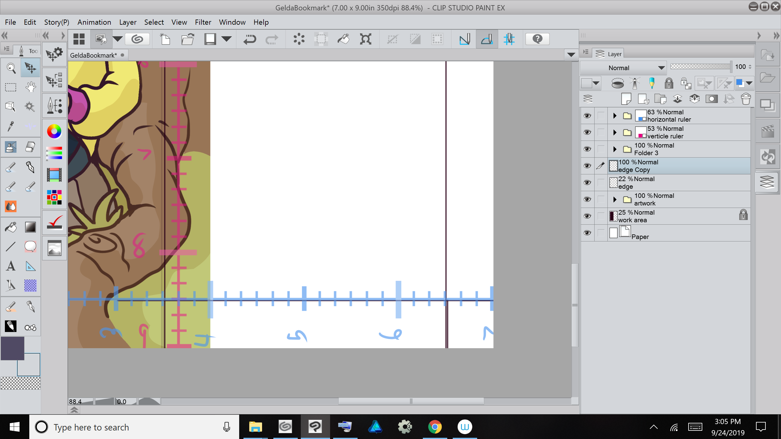The height and width of the screenshot is (439, 781).
Task: Open the Animation menu
Action: (x=94, y=22)
